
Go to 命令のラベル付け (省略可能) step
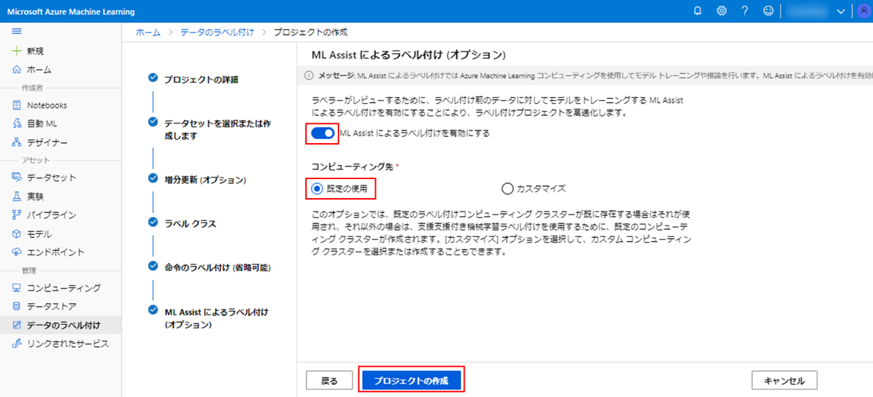217,268
